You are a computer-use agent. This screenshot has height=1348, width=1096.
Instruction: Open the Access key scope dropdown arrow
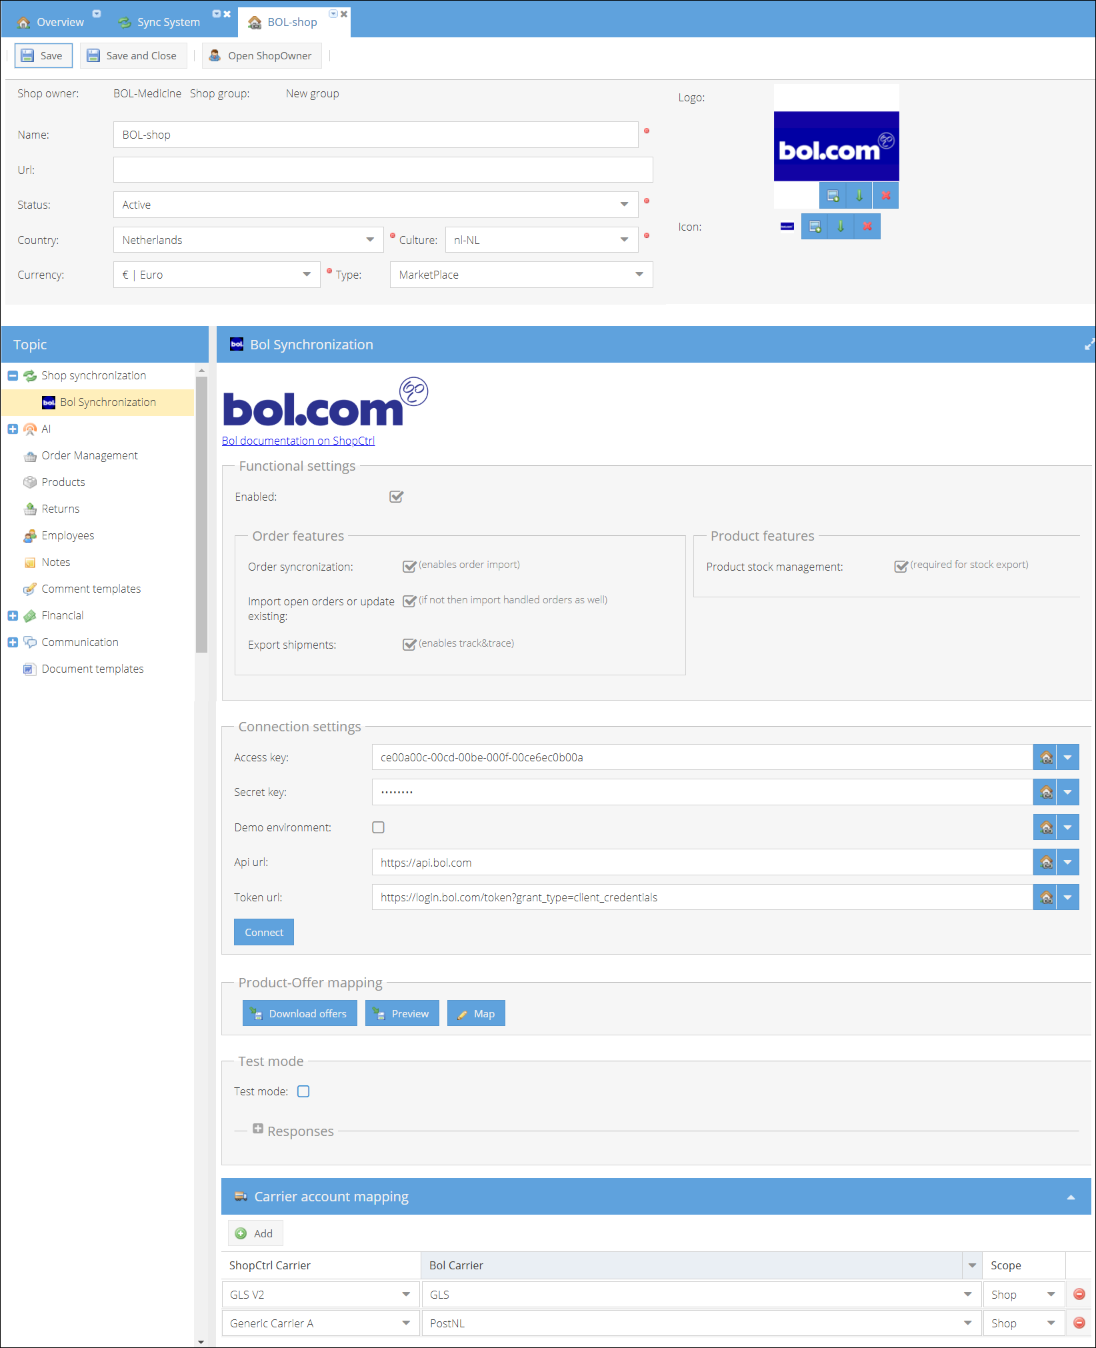click(1067, 757)
